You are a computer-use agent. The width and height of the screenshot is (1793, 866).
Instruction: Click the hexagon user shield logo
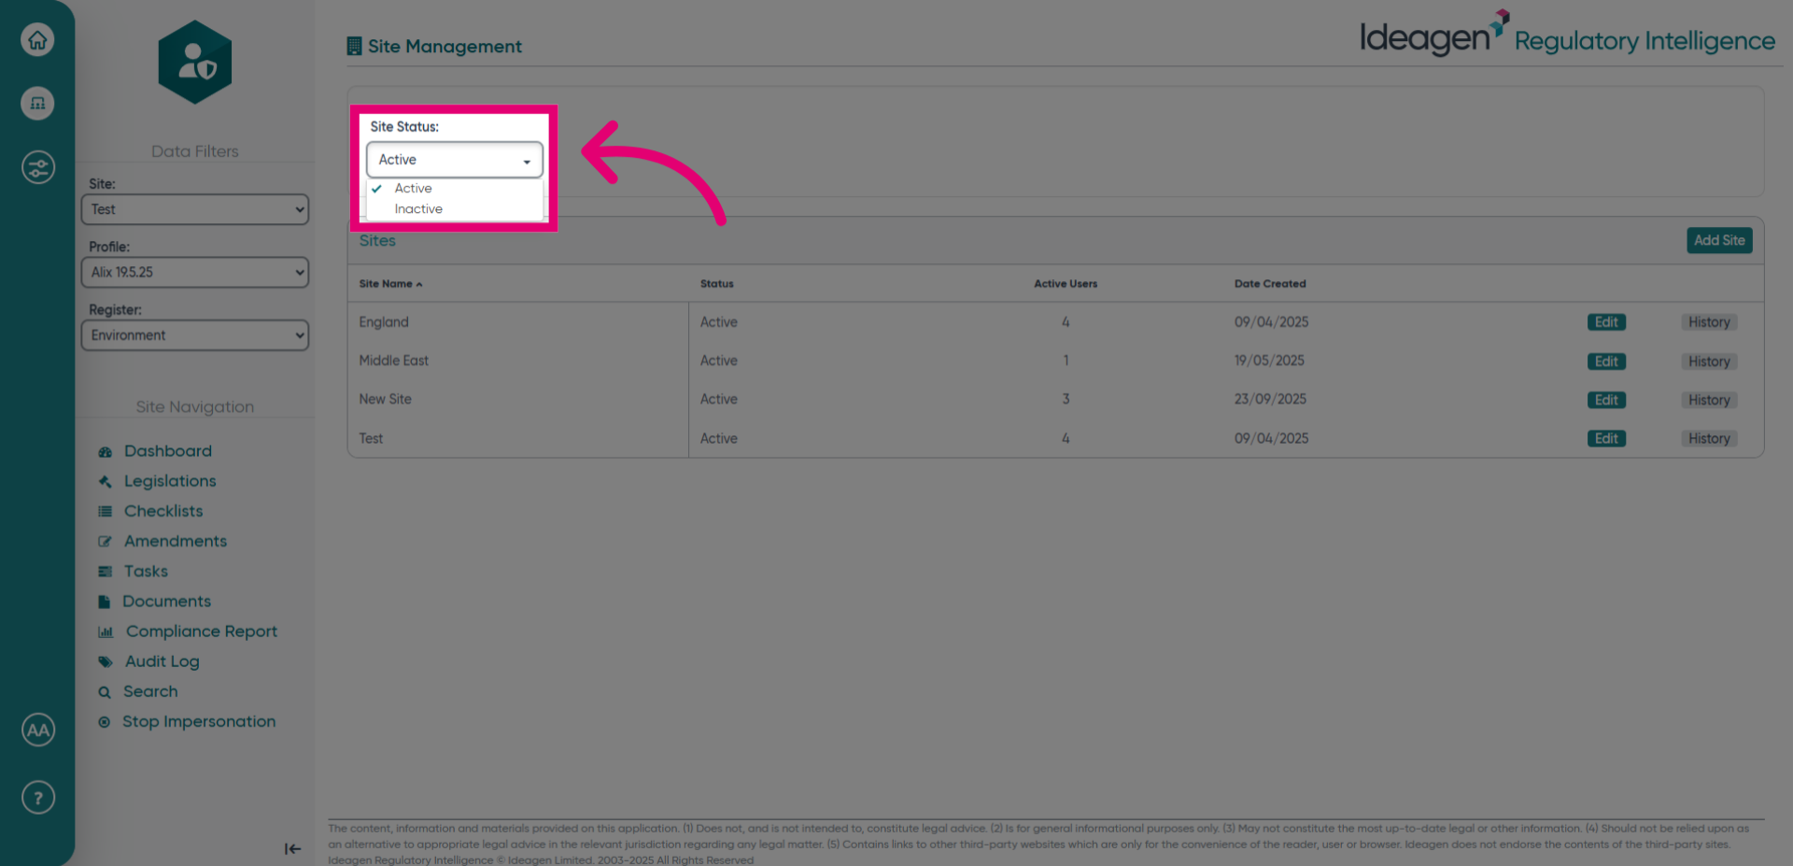point(195,63)
